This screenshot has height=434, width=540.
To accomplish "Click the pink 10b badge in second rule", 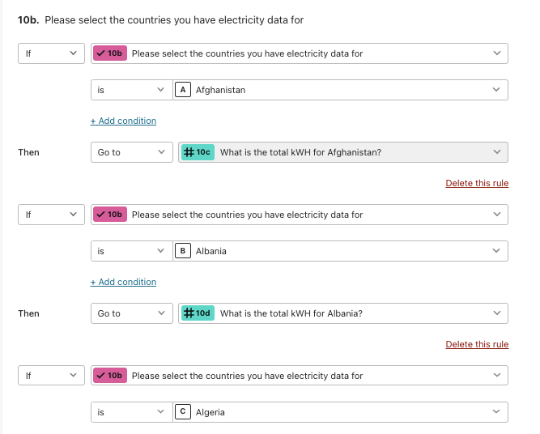I will coord(110,215).
